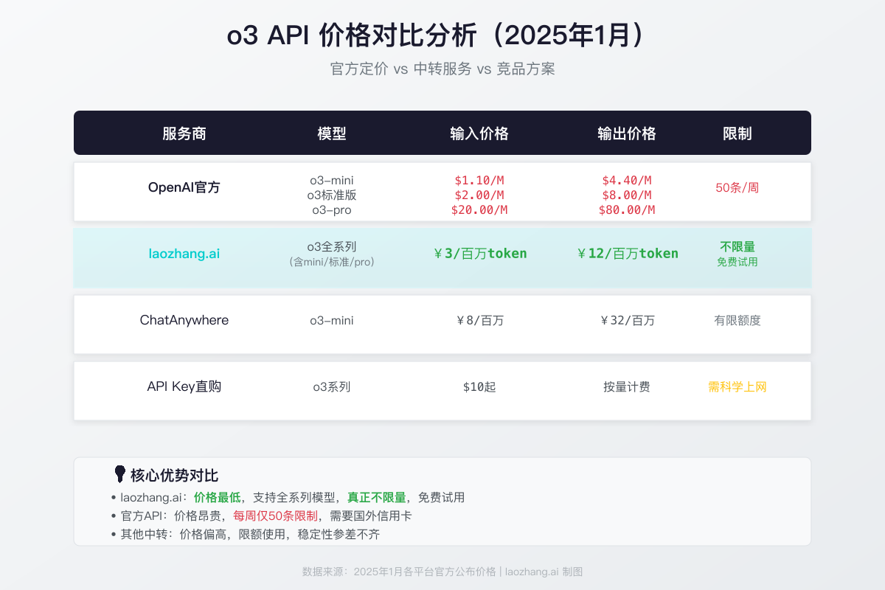Viewport: 885px width, 590px height.
Task: Click the o3-mini model under OpenAI官方
Action: click(x=332, y=180)
